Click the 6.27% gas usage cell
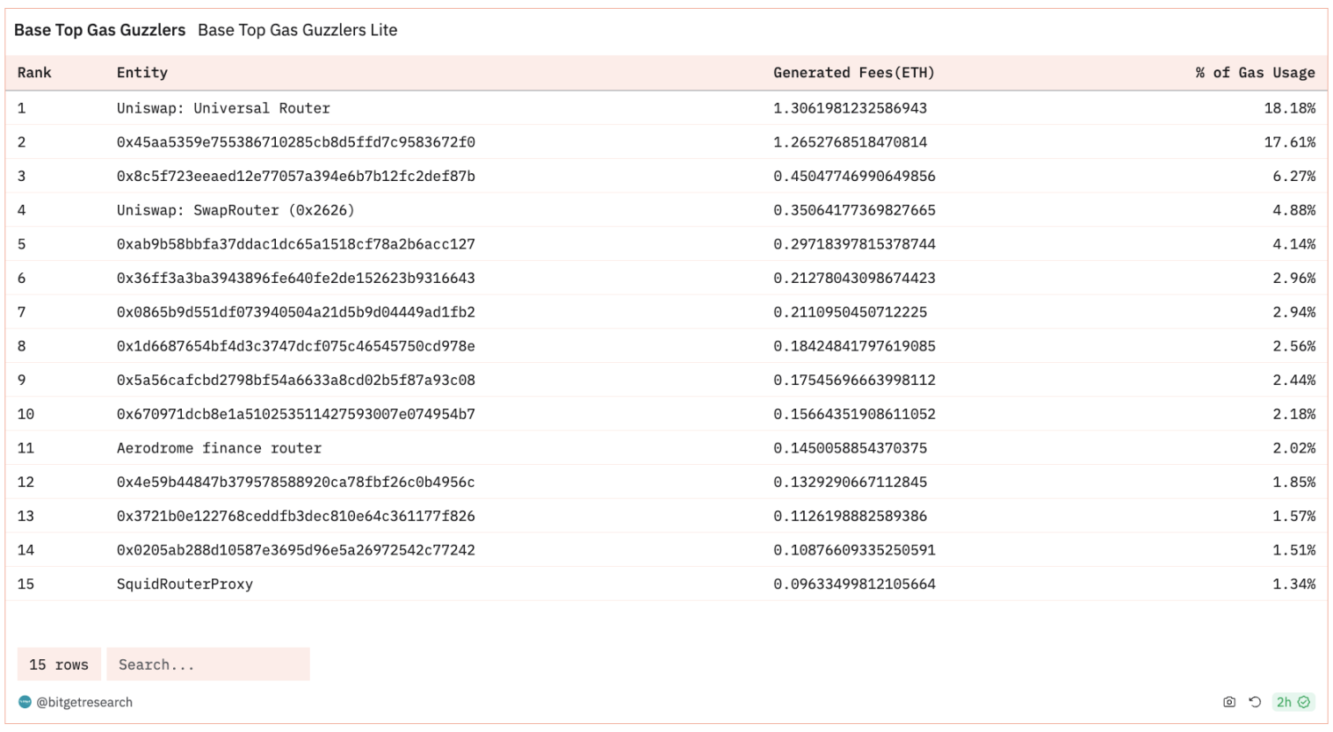Screen dimensions: 1333x732 pyautogui.click(x=1293, y=176)
